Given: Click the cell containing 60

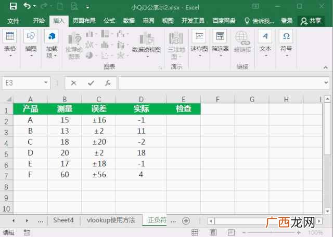Looking at the screenshot, I should (65, 175).
